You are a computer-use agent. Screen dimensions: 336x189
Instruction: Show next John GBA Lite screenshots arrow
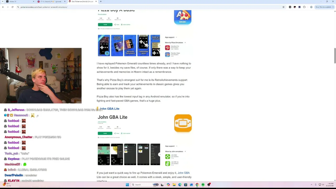(x=160, y=154)
